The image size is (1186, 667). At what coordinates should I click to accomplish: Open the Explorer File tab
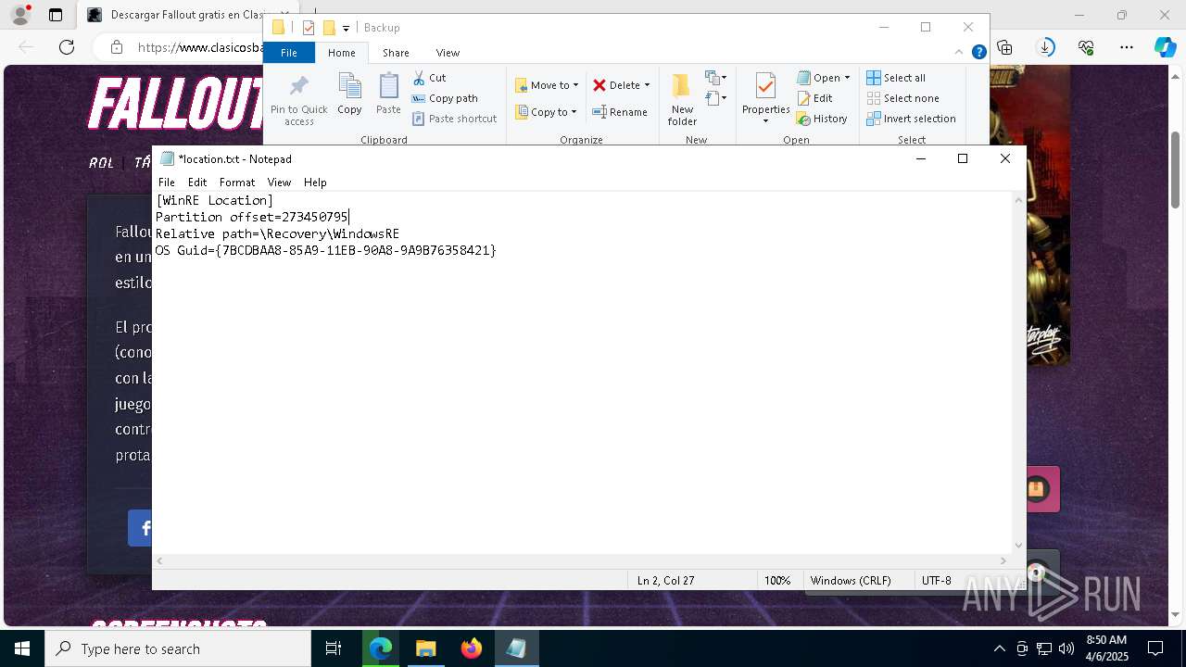pos(289,53)
